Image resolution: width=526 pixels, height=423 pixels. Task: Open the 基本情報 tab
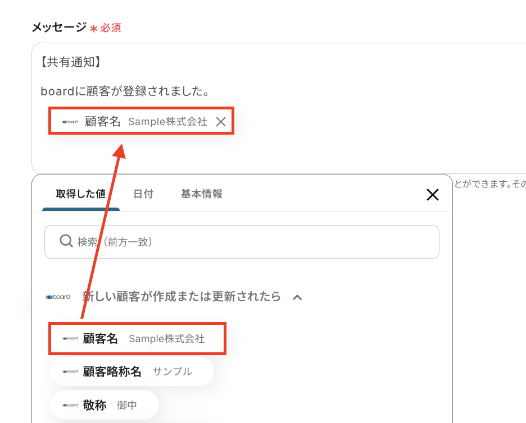[x=202, y=194]
